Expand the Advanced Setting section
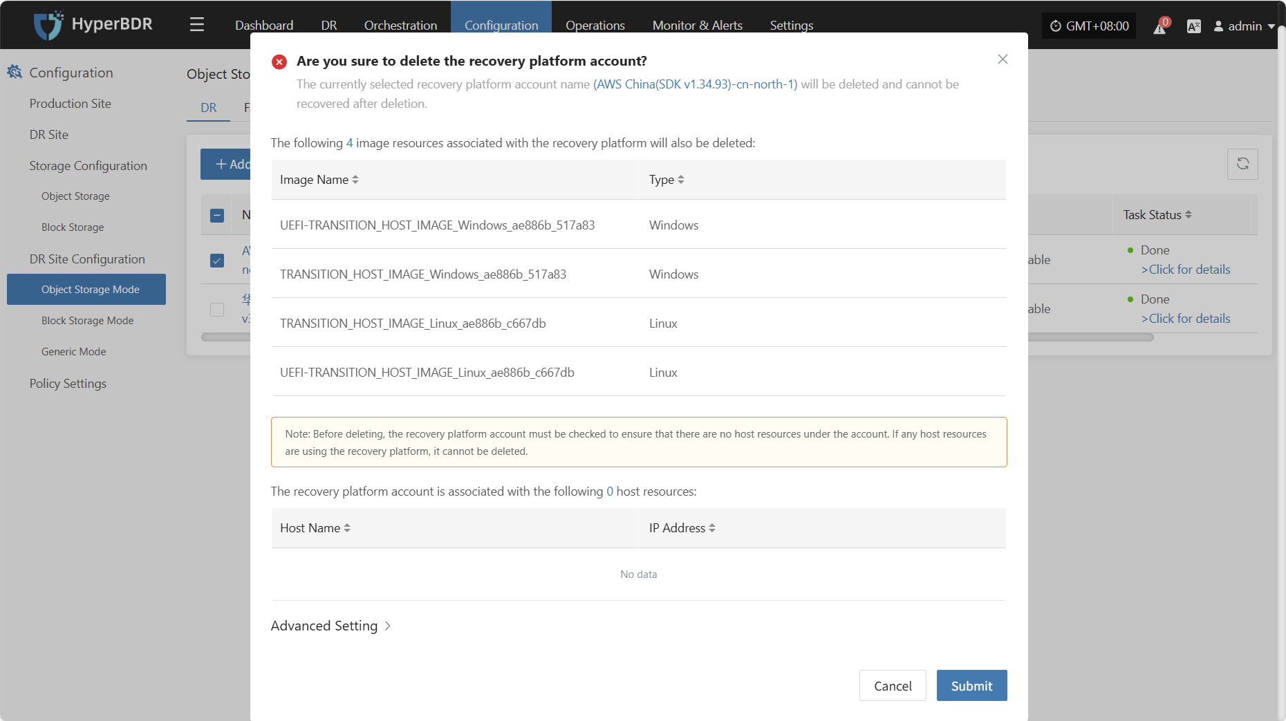 (x=331, y=626)
